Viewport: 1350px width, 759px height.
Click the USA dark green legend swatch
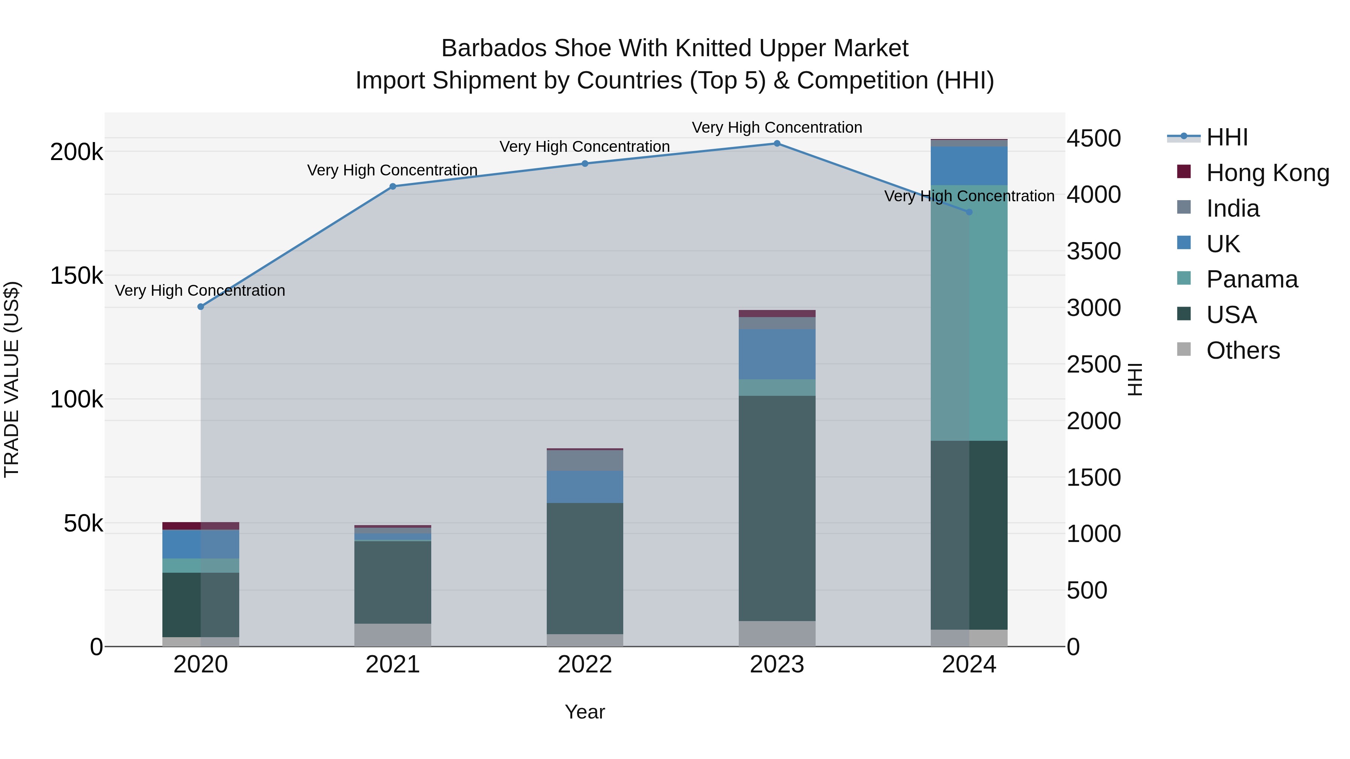[x=1184, y=313]
